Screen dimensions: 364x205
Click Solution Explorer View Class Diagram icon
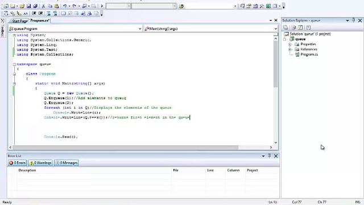pos(308,28)
